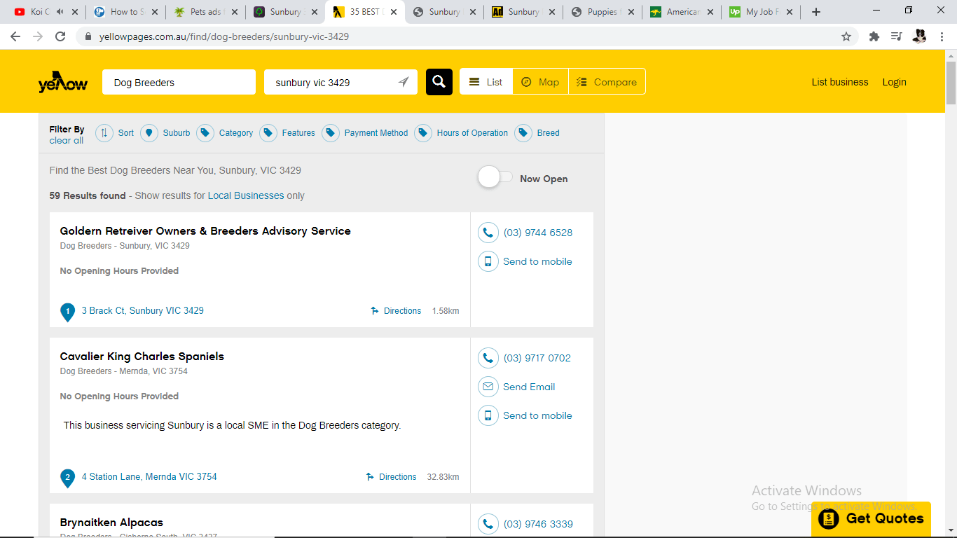Click clear all filters link
Viewport: 957px width, 538px height.
67,141
